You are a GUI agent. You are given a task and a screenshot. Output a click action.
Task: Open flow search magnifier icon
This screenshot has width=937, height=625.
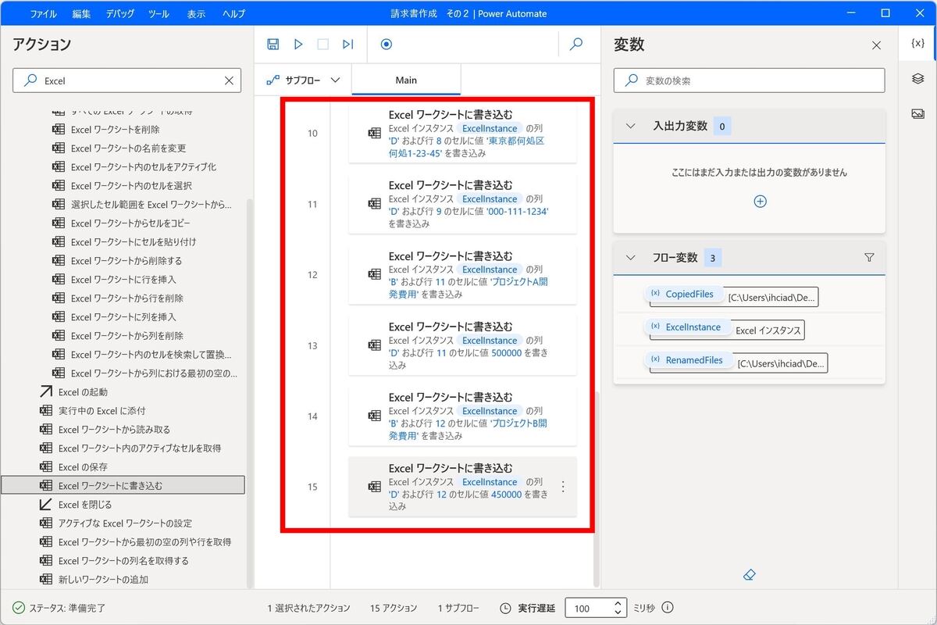tap(576, 45)
